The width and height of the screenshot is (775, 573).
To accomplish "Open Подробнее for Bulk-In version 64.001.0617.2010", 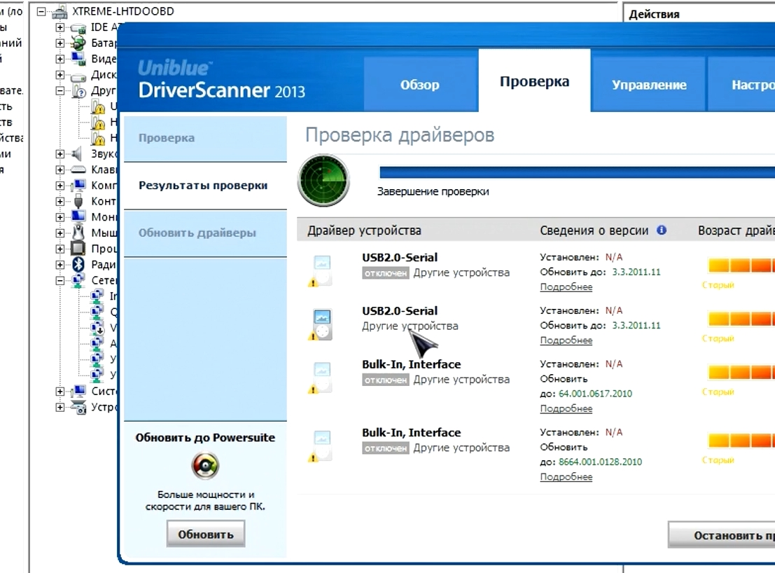I will (x=566, y=408).
